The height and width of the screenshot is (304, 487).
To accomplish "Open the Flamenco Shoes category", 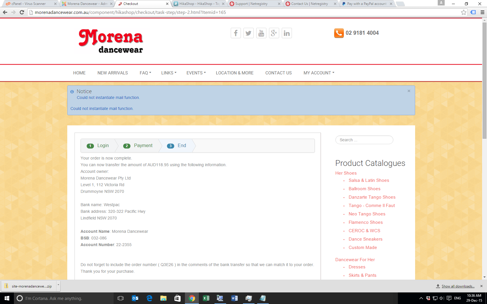I will (x=366, y=222).
